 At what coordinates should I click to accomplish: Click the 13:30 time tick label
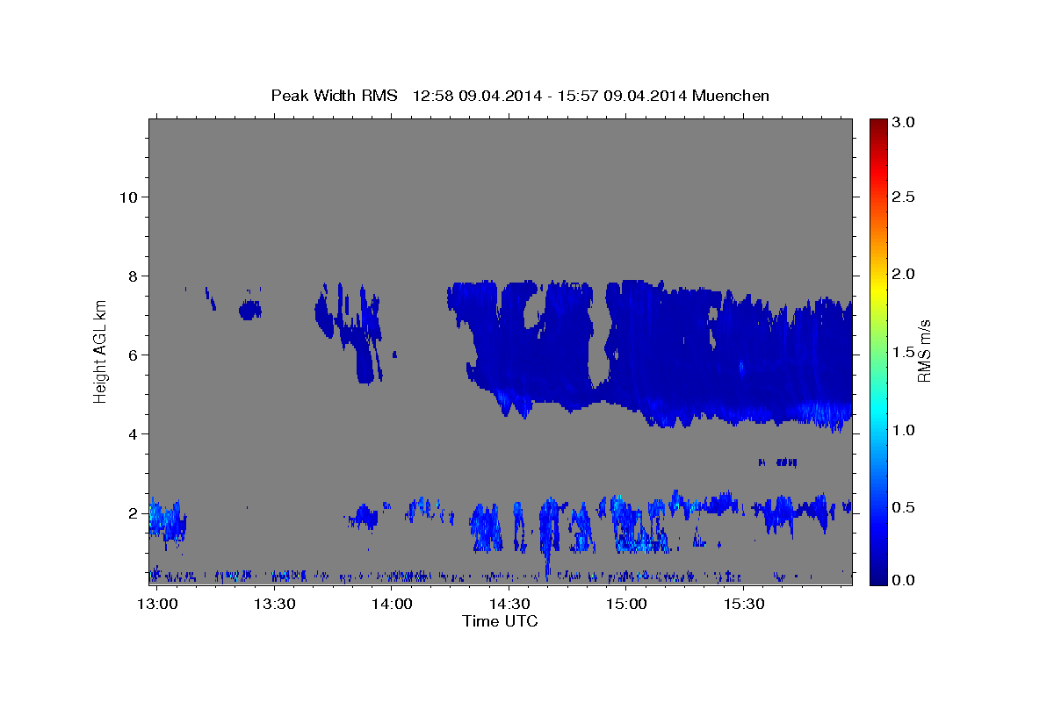[274, 604]
